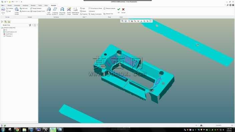Select UPPER-FORM.PRT root in Model Tree
The height and width of the screenshot is (132, 235).
8,28
